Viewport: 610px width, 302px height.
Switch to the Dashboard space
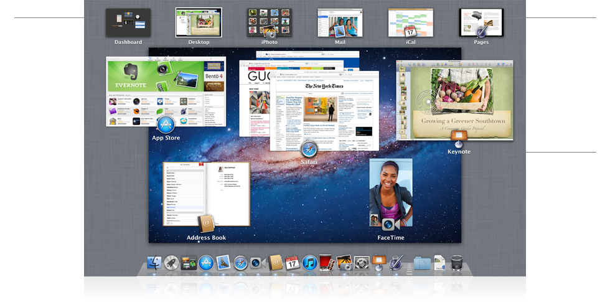pyautogui.click(x=128, y=23)
